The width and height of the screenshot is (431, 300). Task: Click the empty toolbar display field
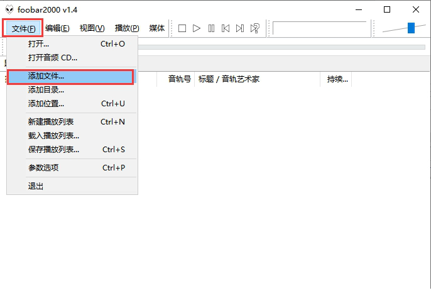[x=319, y=28]
